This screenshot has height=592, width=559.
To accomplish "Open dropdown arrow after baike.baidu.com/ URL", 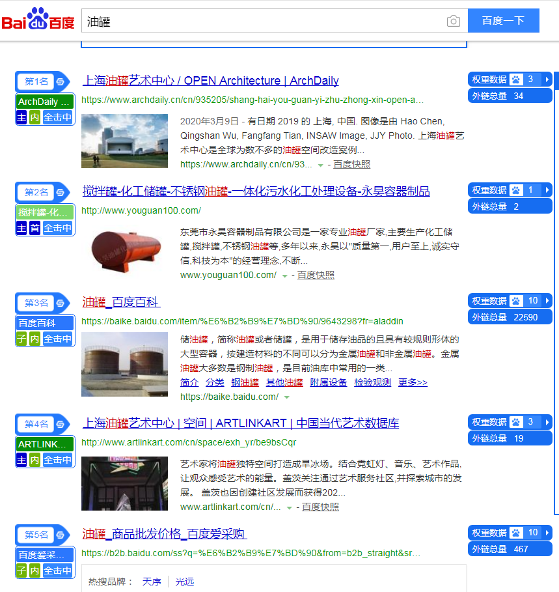I will [287, 397].
